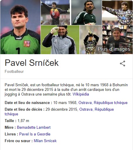Image resolution: width=133 pixels, height=150 pixels.
Task: Click the Footballeur subtitle text
Action: pyautogui.click(x=14, y=71)
